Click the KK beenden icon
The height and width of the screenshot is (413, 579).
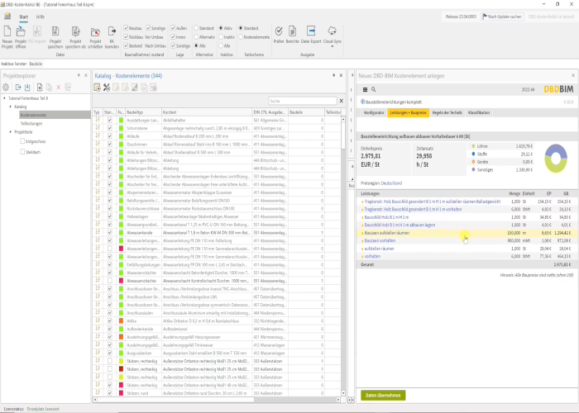click(x=112, y=32)
